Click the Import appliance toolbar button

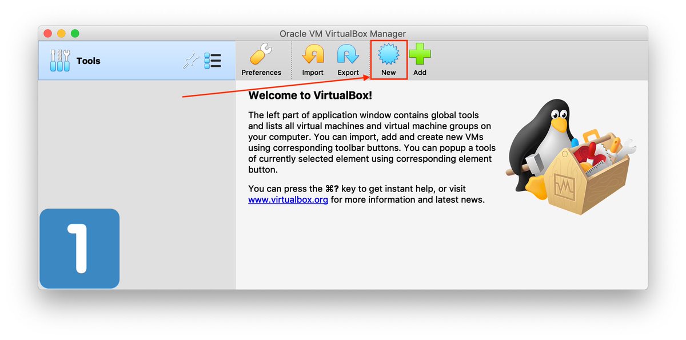click(x=313, y=60)
